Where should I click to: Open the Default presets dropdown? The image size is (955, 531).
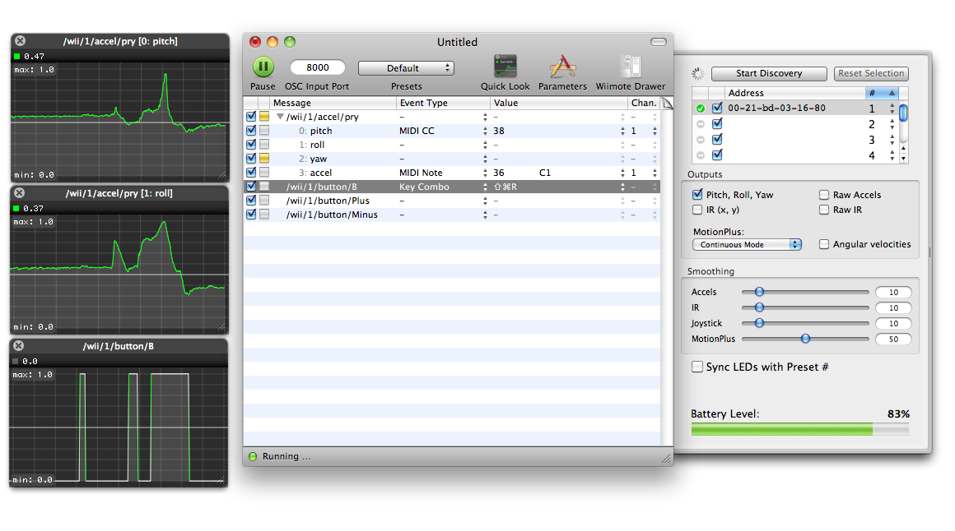pyautogui.click(x=406, y=68)
